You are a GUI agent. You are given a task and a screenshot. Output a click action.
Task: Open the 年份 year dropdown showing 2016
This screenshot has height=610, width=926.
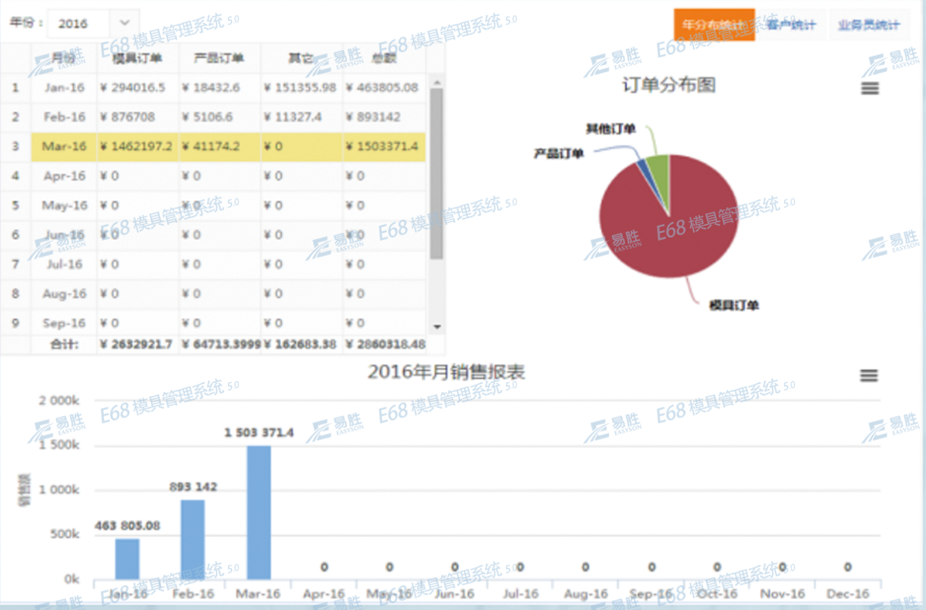pos(93,24)
